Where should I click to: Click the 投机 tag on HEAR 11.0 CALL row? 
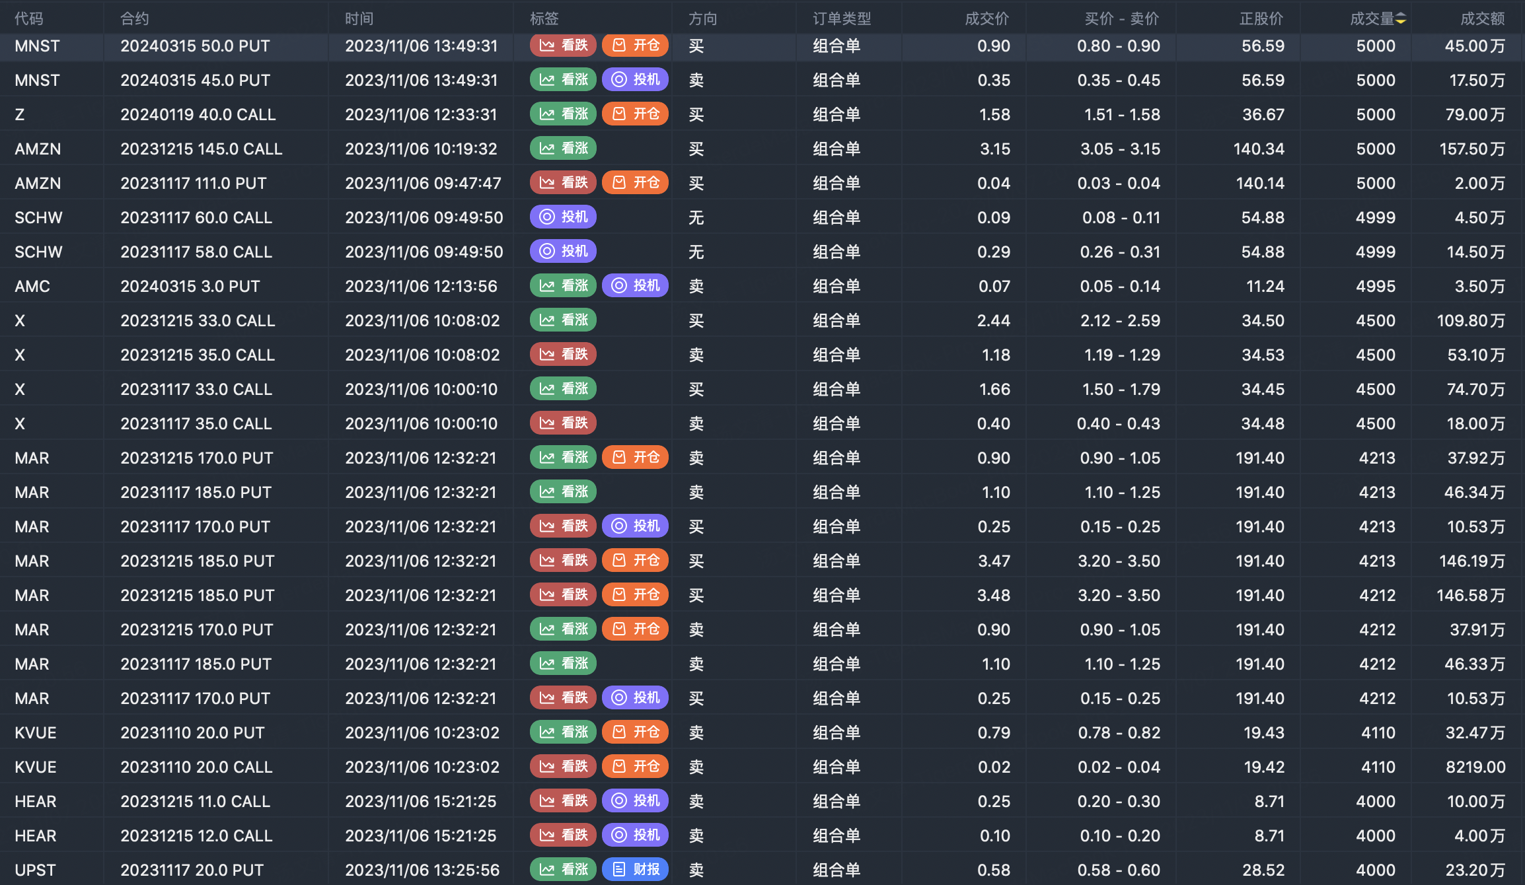(x=635, y=801)
